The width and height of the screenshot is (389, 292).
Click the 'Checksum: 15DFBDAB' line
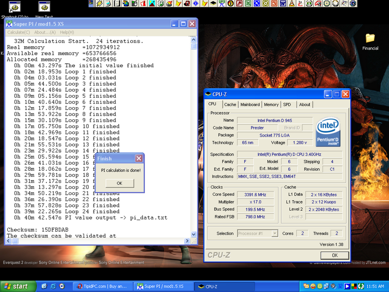pyautogui.click(x=37, y=230)
